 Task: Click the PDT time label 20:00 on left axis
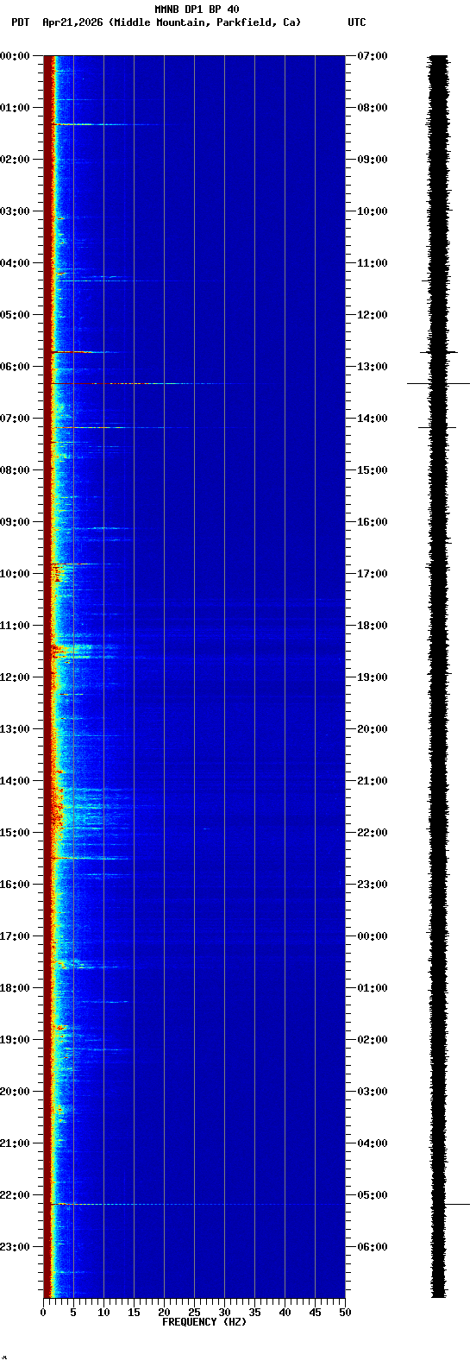click(16, 1092)
